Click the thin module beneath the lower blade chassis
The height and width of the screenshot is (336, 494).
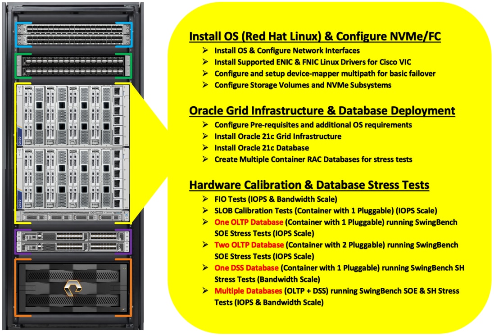[x=73, y=216]
